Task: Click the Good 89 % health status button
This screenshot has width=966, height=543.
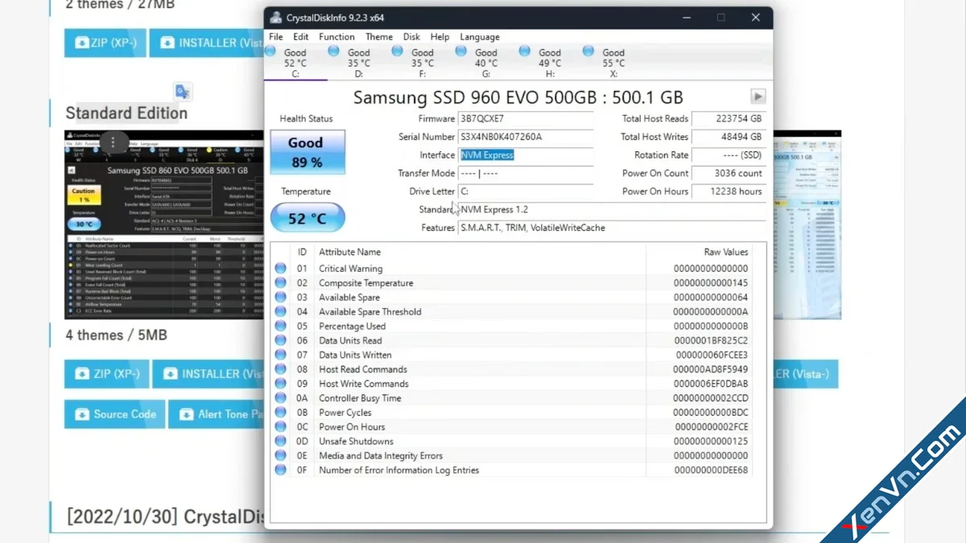Action: (308, 151)
